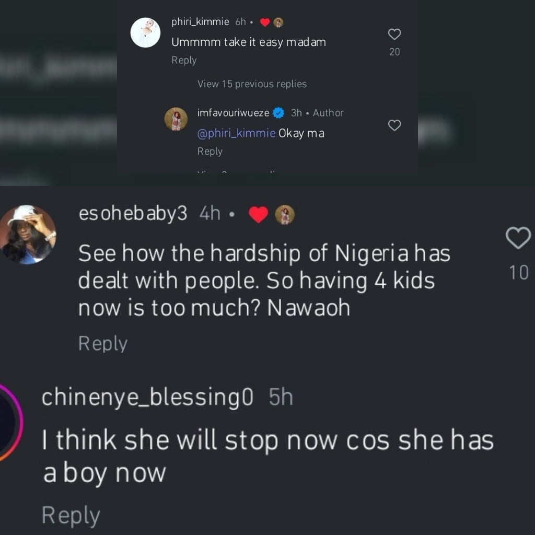The image size is (535, 535).
Task: Click imfavouriwueze's blue verified badge
Action: [x=279, y=113]
